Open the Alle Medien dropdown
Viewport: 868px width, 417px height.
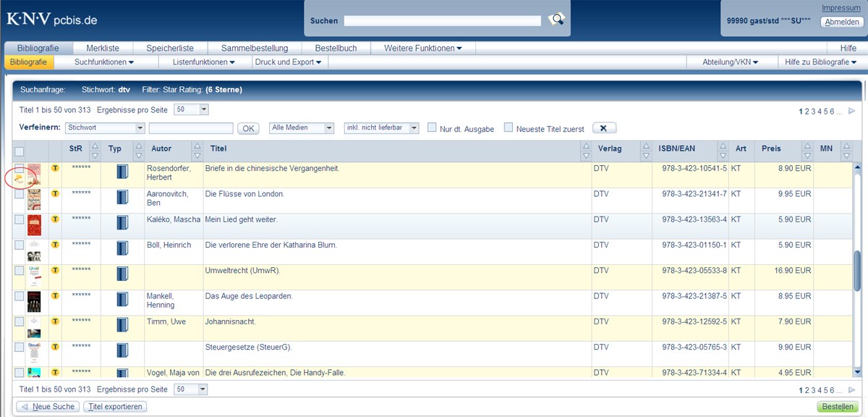(x=302, y=128)
